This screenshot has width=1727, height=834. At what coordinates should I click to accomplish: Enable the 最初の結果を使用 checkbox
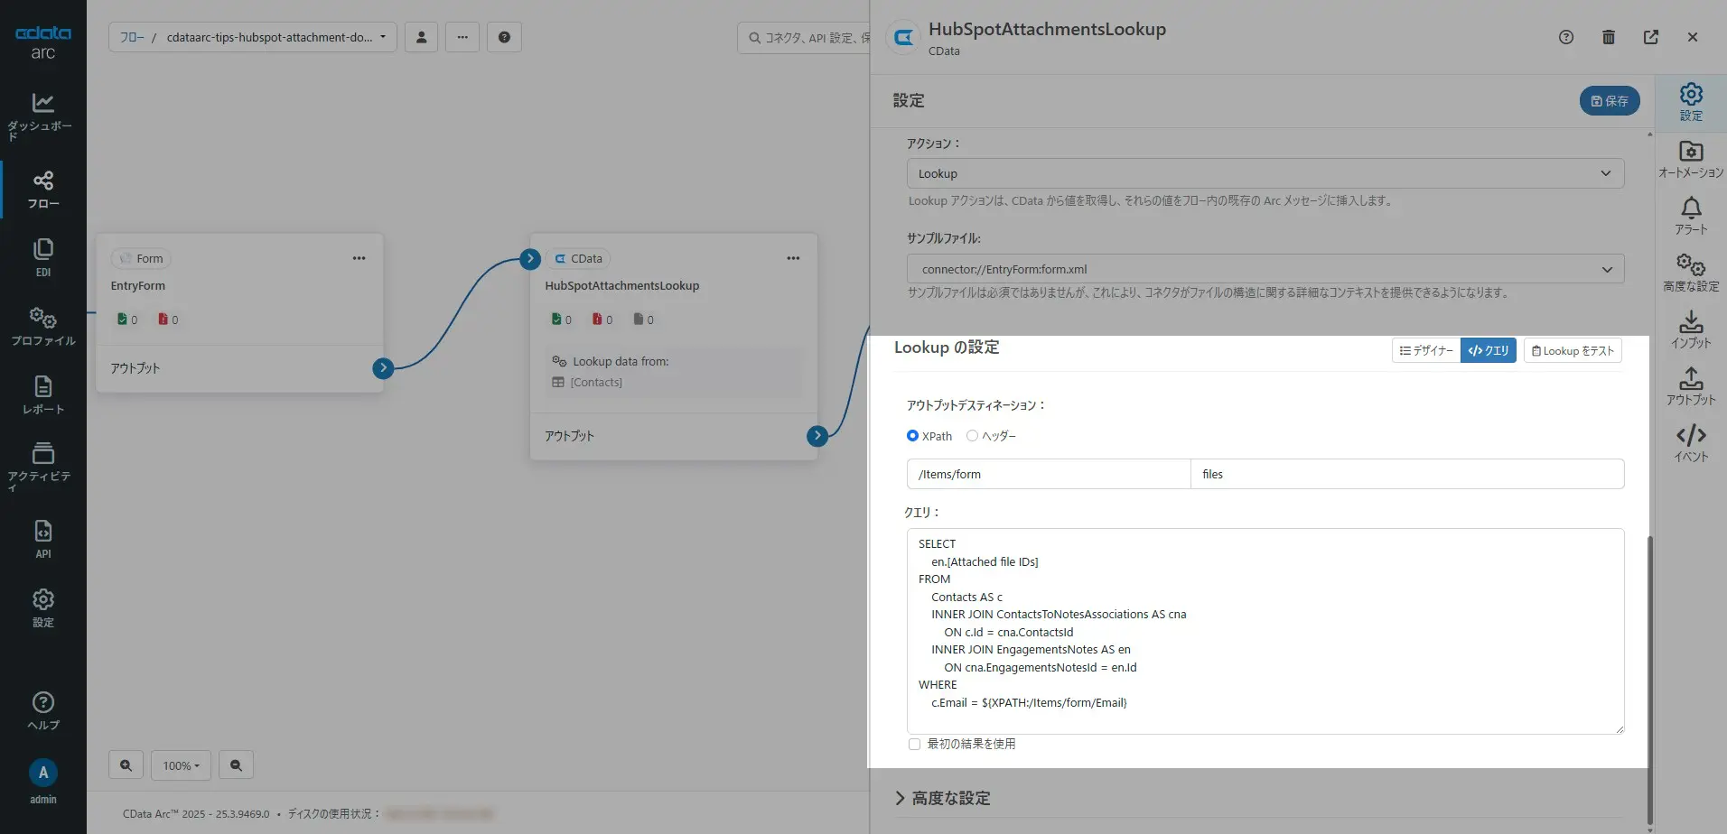(x=914, y=743)
